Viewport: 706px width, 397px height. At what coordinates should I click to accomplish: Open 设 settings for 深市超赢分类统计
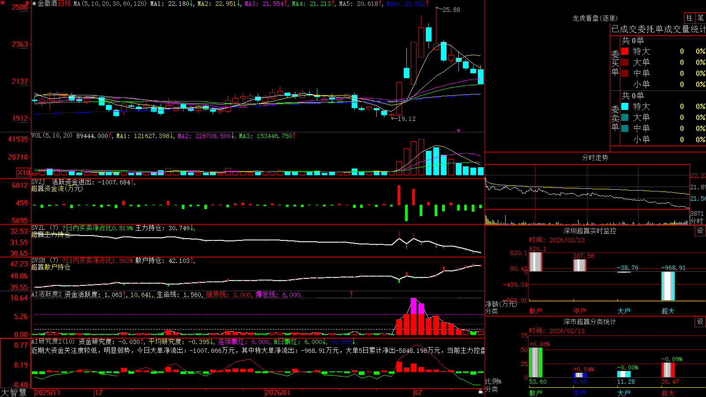(x=700, y=322)
